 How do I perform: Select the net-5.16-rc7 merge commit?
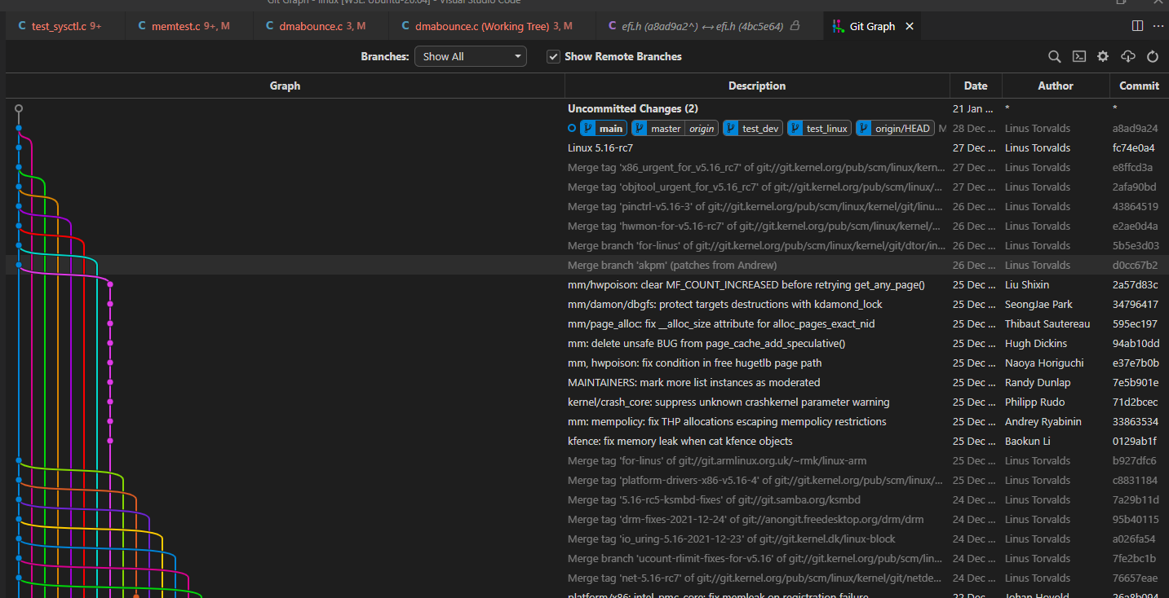(x=587, y=578)
